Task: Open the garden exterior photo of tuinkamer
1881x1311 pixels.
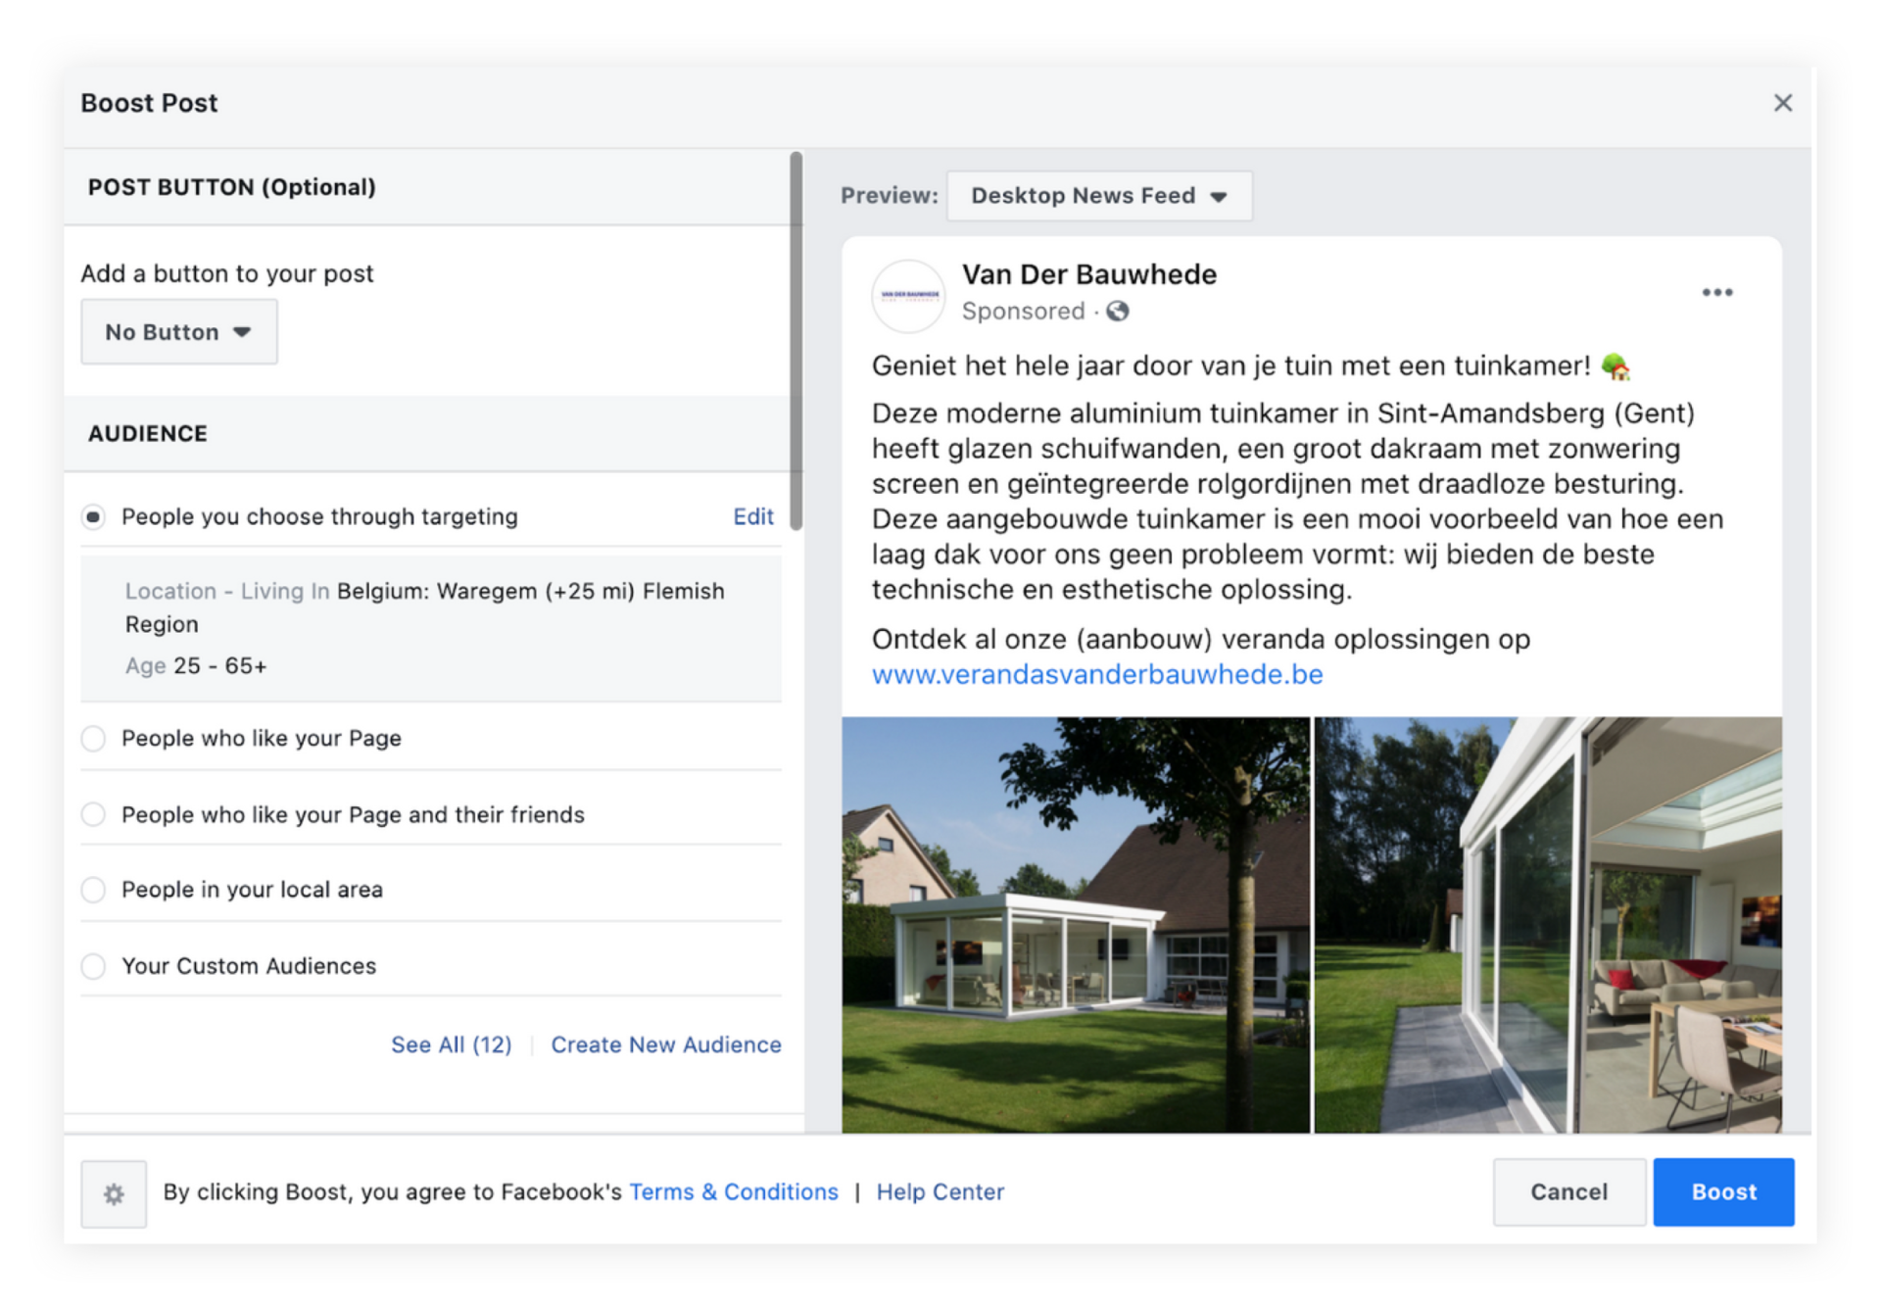Action: [1075, 925]
